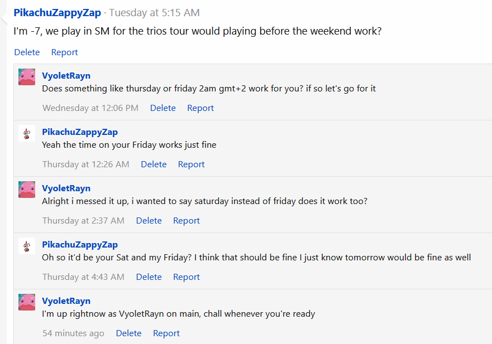Click PikachuZappyZap's avatar beside "Yeah the time" comment
The image size is (492, 344).
click(x=27, y=133)
